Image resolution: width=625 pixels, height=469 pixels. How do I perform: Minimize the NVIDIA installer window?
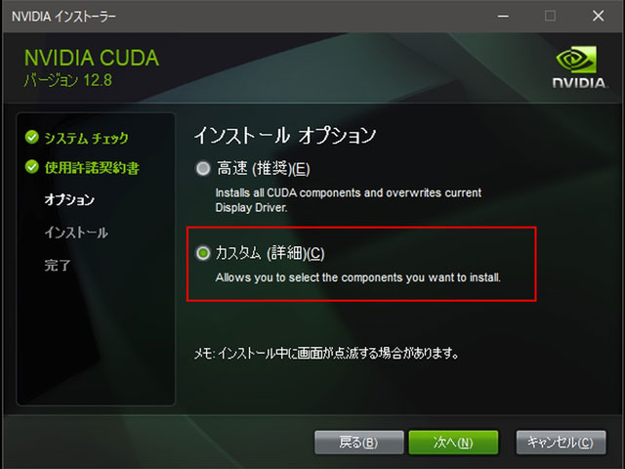(503, 17)
